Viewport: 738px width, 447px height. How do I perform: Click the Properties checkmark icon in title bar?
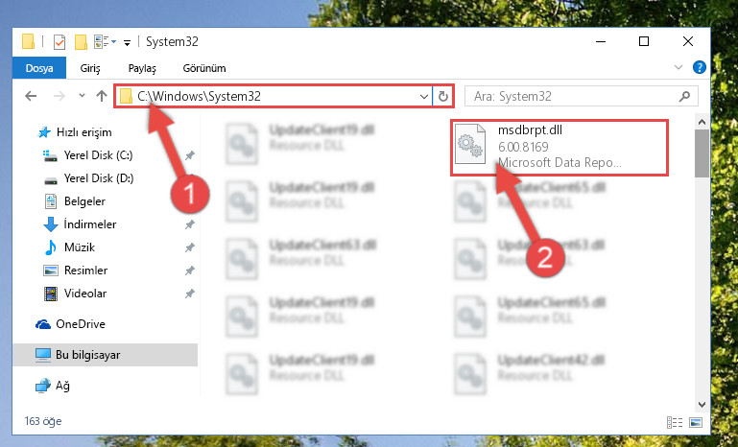(x=60, y=42)
